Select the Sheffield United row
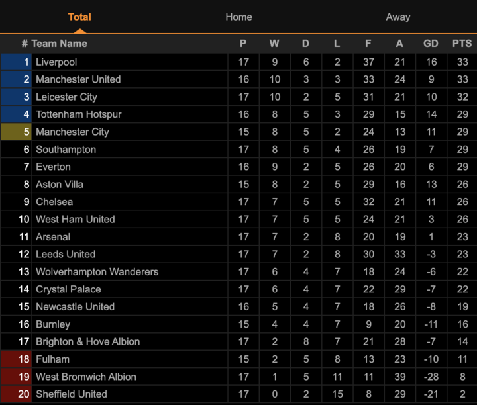The height and width of the screenshot is (405, 477). [238, 394]
